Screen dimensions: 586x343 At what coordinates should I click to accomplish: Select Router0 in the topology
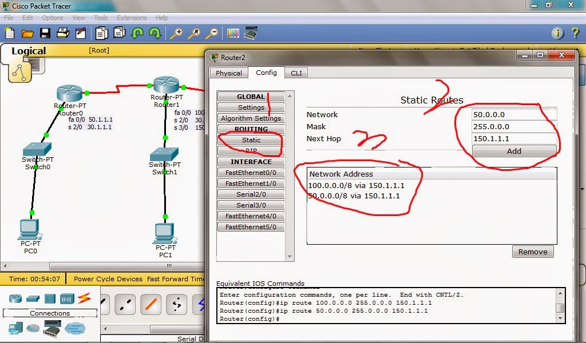click(x=69, y=91)
